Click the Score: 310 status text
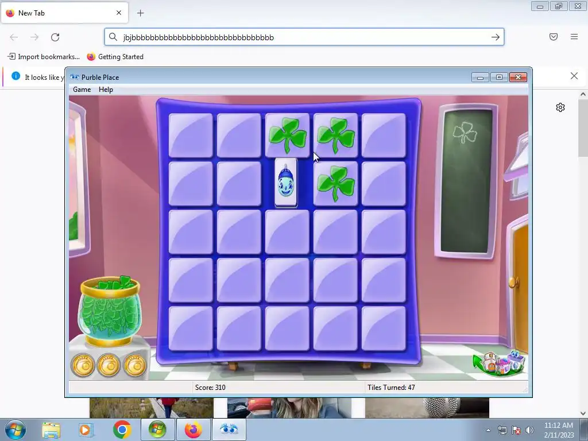Screen dimensions: 588x441 [x=210, y=388]
